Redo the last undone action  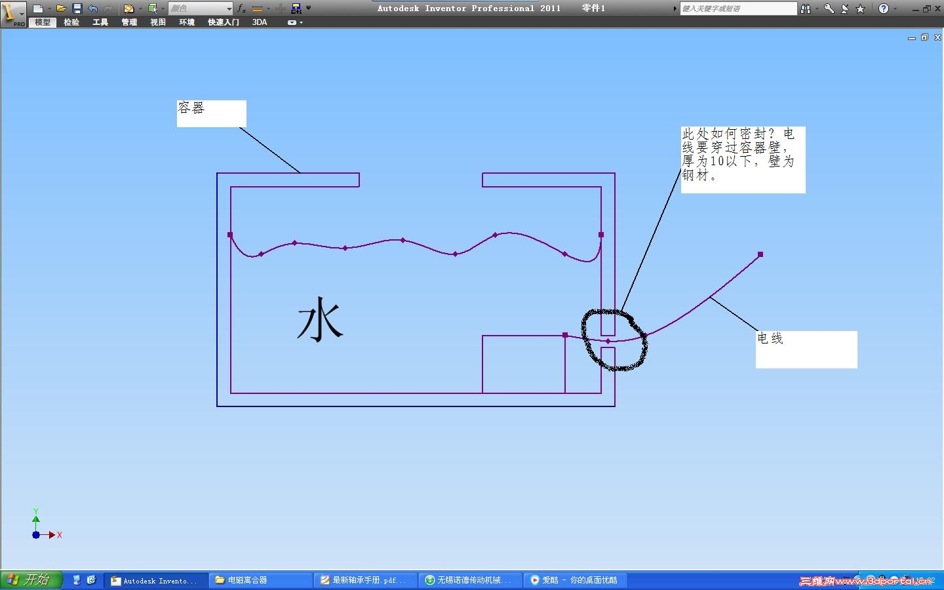(108, 9)
